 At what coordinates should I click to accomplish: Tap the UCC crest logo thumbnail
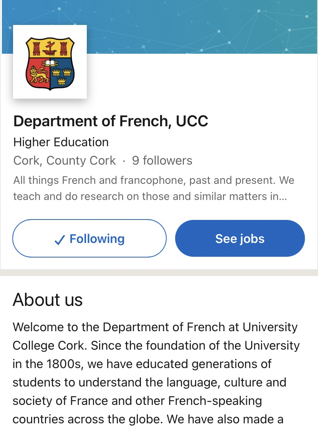pos(50,61)
